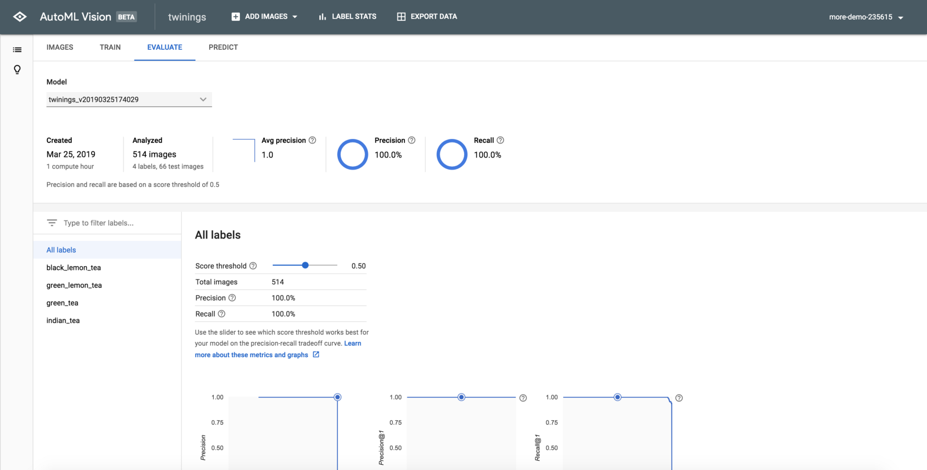Open external link icon after metrics link
927x470 pixels.
tap(316, 355)
